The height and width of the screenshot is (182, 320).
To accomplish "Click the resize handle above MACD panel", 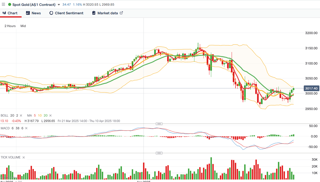I will click(x=159, y=124).
